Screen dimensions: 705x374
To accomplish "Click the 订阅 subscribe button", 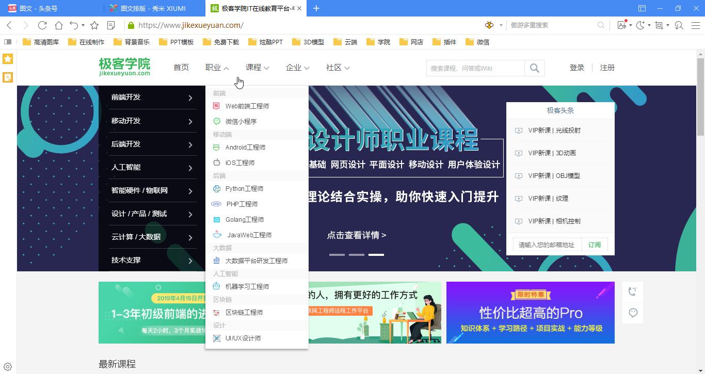I will [x=595, y=245].
